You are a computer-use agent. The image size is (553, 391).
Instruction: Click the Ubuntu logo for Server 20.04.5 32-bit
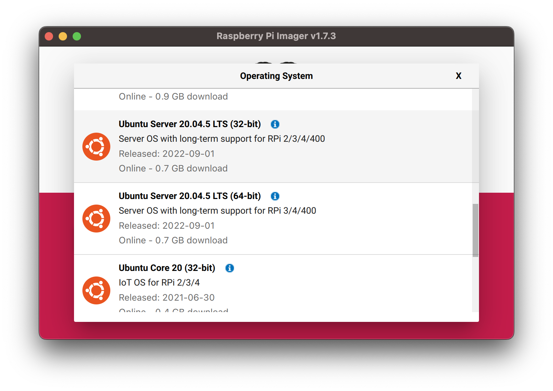click(x=96, y=147)
